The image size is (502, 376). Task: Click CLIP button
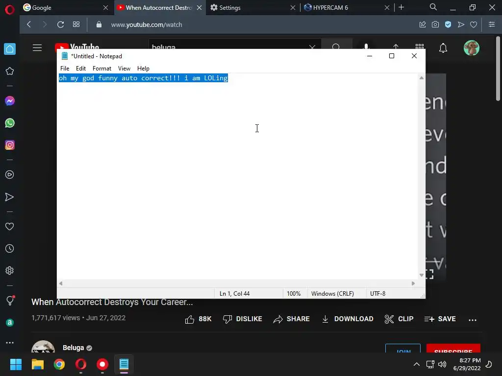tap(399, 319)
